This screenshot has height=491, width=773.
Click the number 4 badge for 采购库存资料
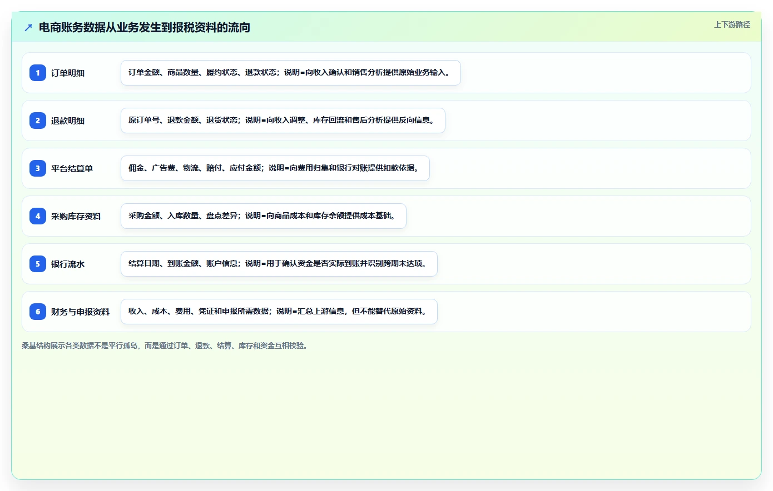(38, 216)
